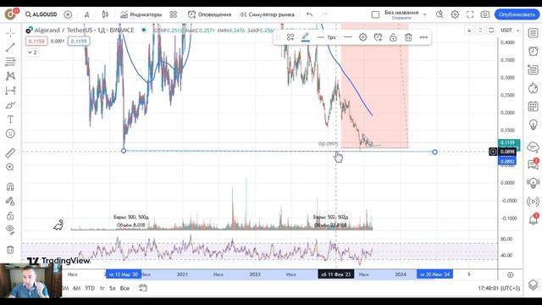Open the Оповещения alerts button
This screenshot has width=542, height=305.
(209, 14)
